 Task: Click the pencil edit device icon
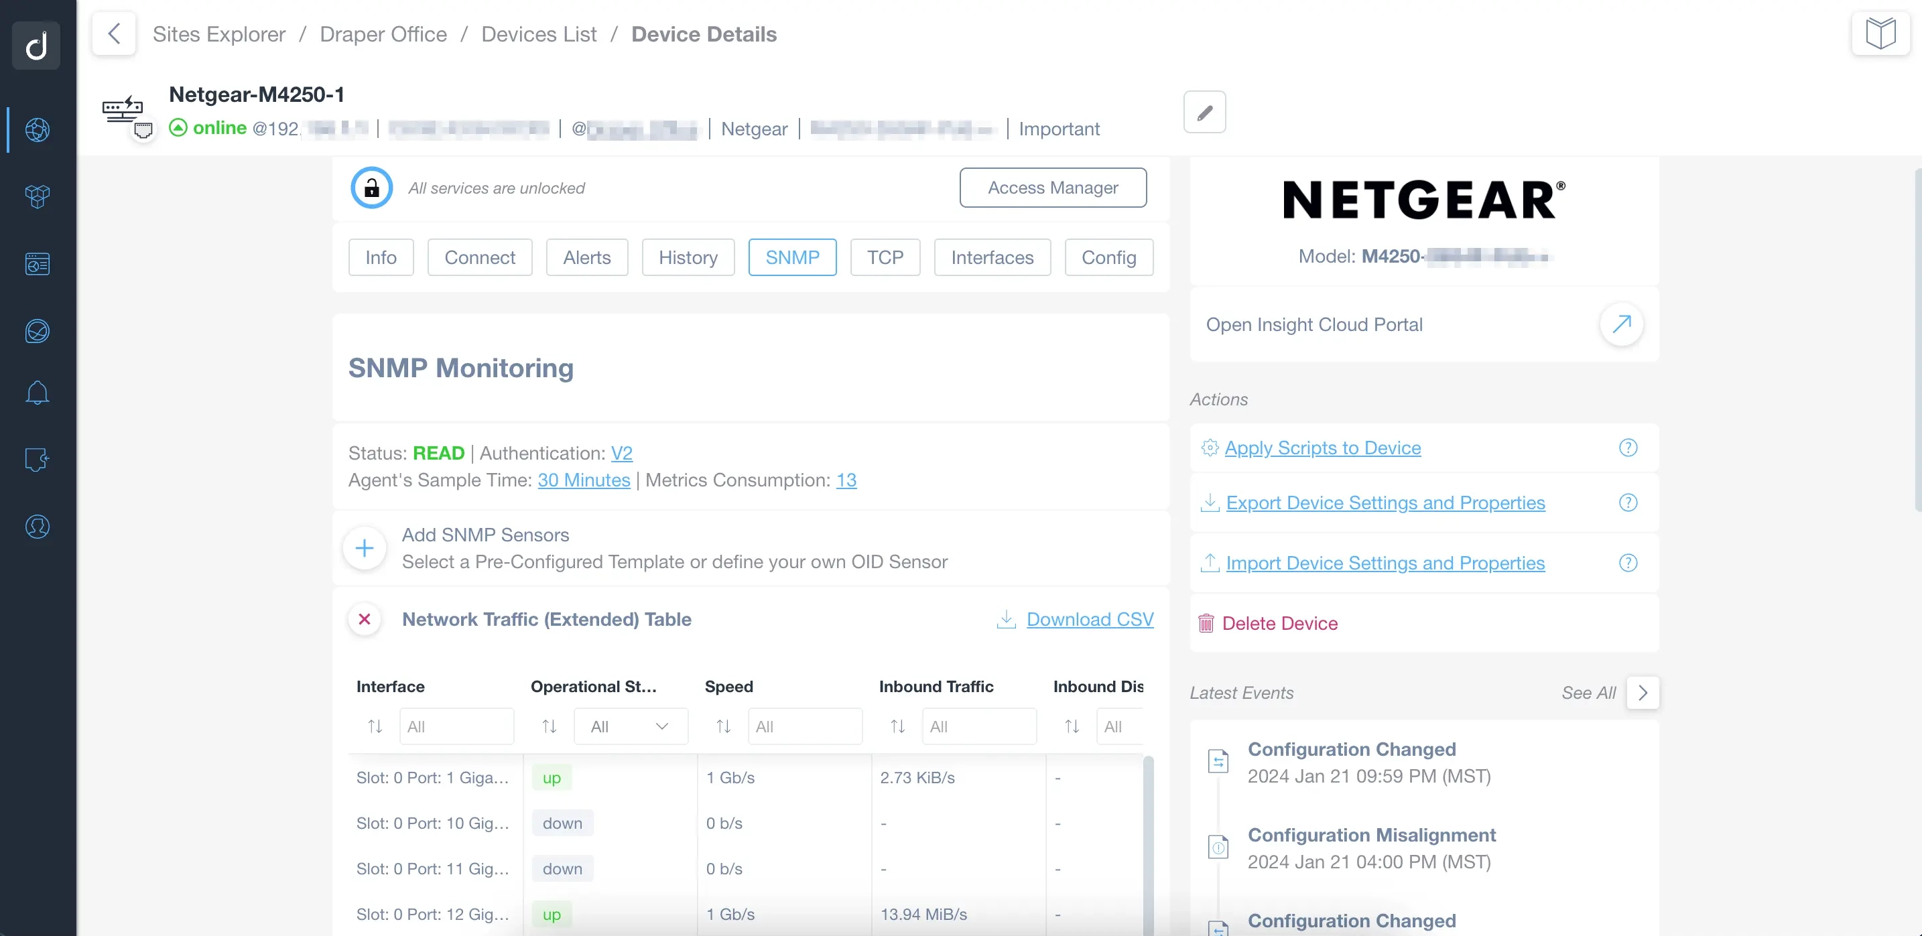point(1204,112)
